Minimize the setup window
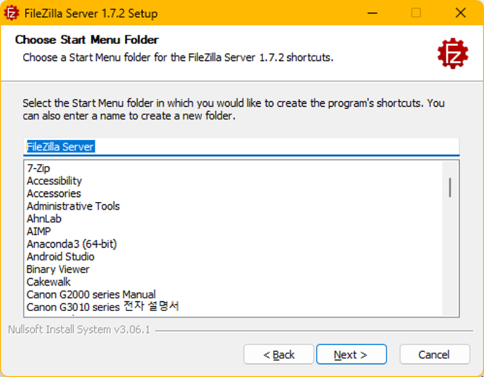The height and width of the screenshot is (377, 484). point(372,13)
